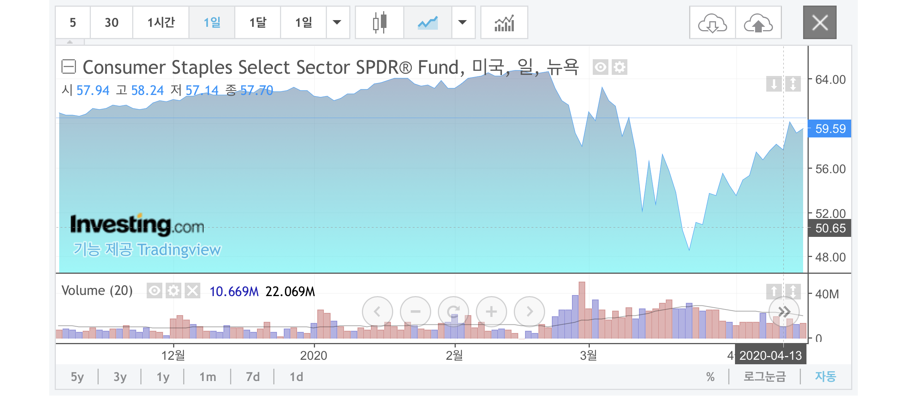Toggle visibility eye of Volume indicator
Viewport: 907px width, 419px height.
tap(154, 291)
